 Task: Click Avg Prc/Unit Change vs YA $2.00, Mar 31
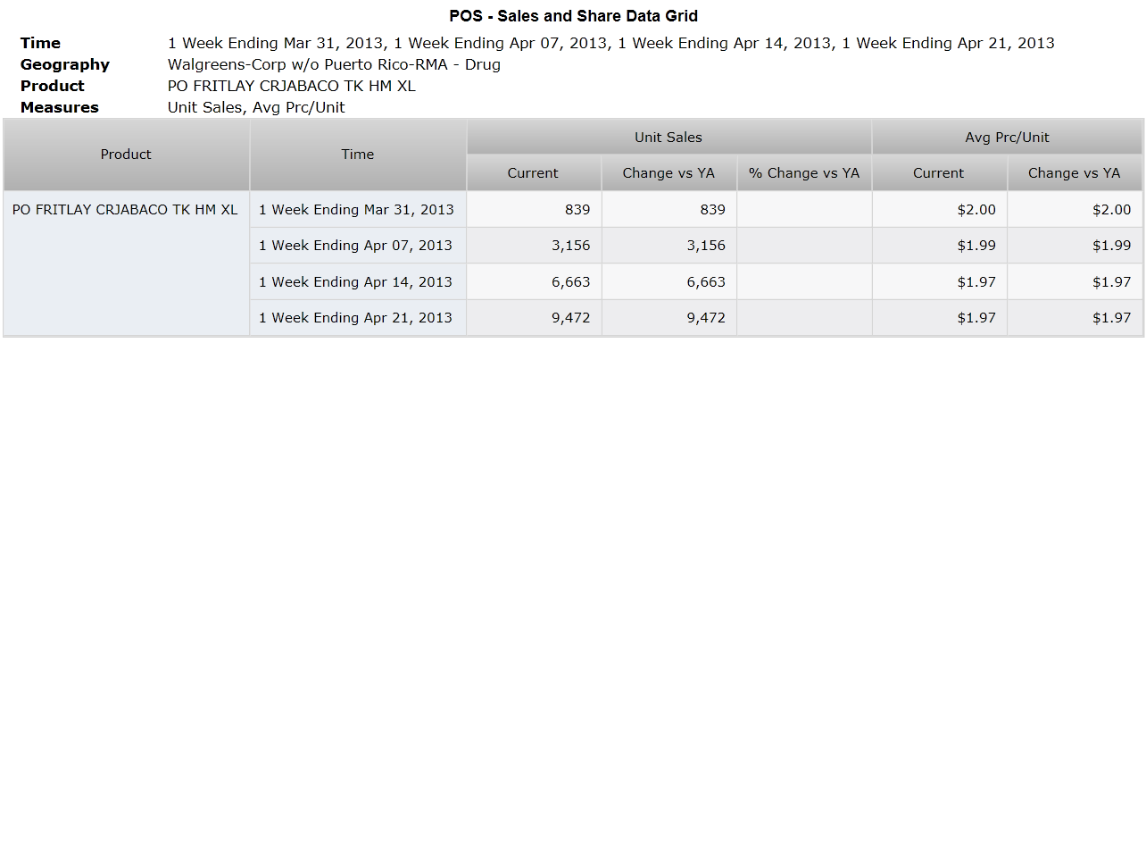click(1075, 209)
